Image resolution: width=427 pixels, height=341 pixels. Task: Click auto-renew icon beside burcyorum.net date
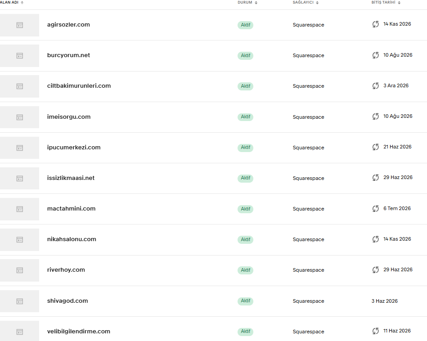coord(376,55)
